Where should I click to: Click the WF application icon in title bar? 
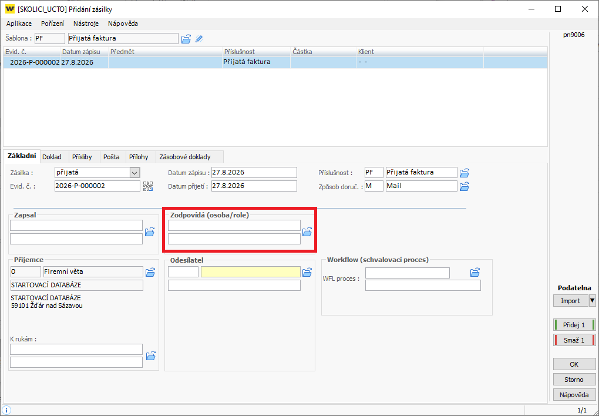[x=11, y=9]
